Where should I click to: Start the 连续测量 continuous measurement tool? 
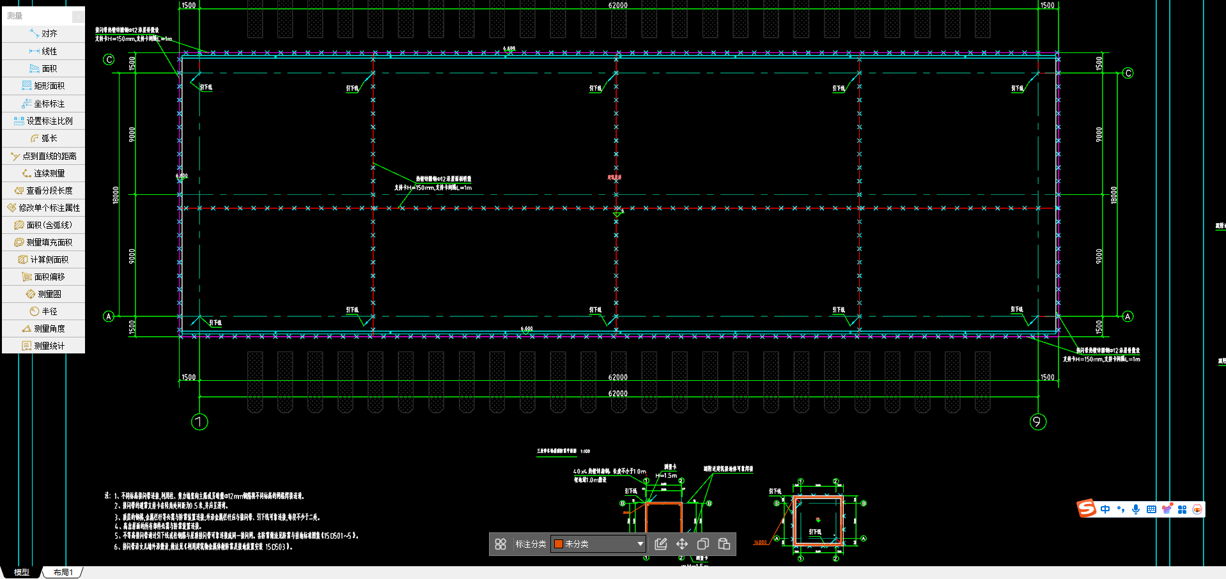(x=43, y=173)
